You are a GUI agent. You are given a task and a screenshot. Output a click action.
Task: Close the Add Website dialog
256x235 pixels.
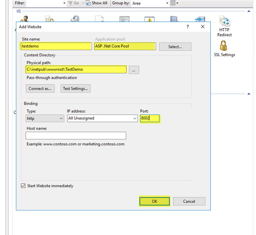tap(203, 27)
